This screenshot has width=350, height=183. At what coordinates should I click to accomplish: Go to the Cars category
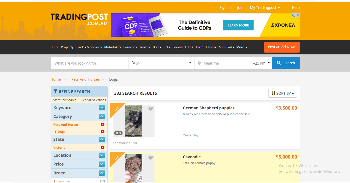tap(55, 47)
